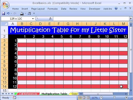The image size is (133, 100).
Task: Open the Add-Ins ribbon tab
Action: 108,9
